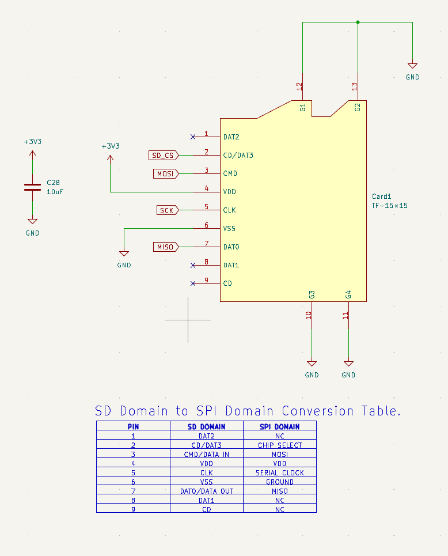Click the CHIP SELECT table cell
Image resolution: width=448 pixels, height=556 pixels.
click(x=280, y=445)
